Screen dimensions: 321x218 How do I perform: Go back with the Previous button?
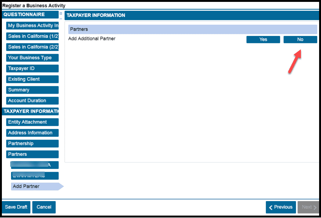[x=281, y=207]
